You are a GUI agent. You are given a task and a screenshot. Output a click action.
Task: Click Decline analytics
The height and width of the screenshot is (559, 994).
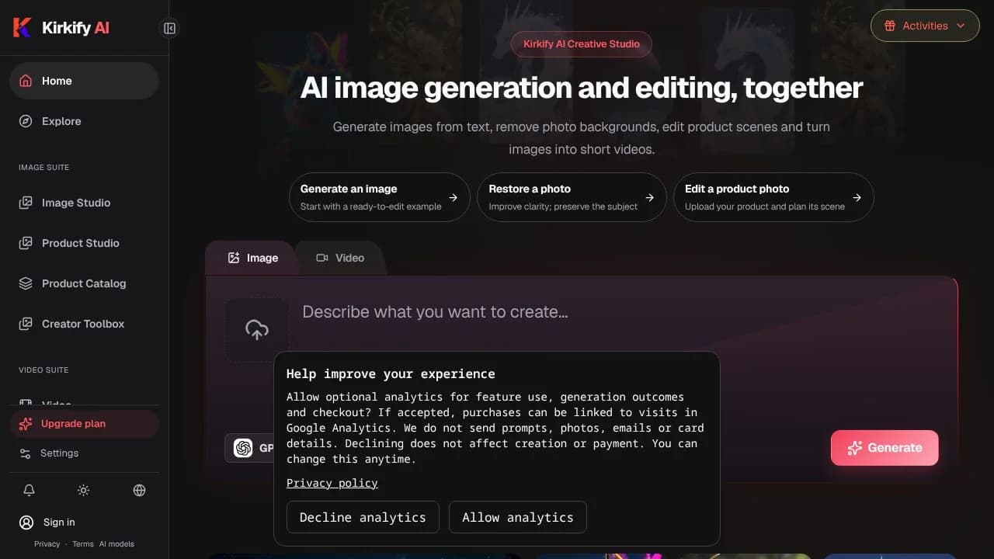363,517
